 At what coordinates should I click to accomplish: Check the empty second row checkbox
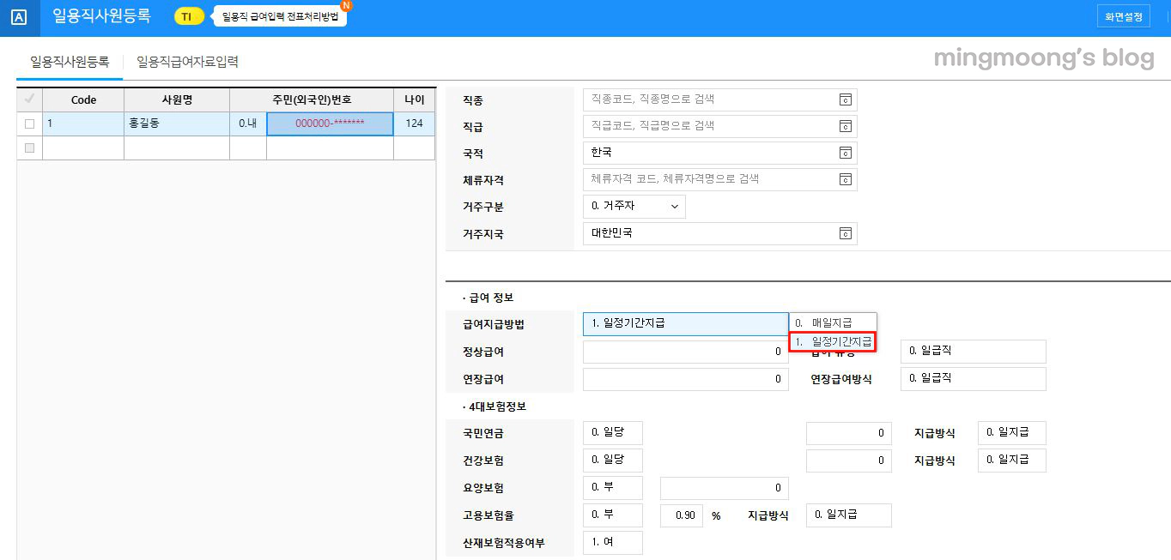(28, 147)
